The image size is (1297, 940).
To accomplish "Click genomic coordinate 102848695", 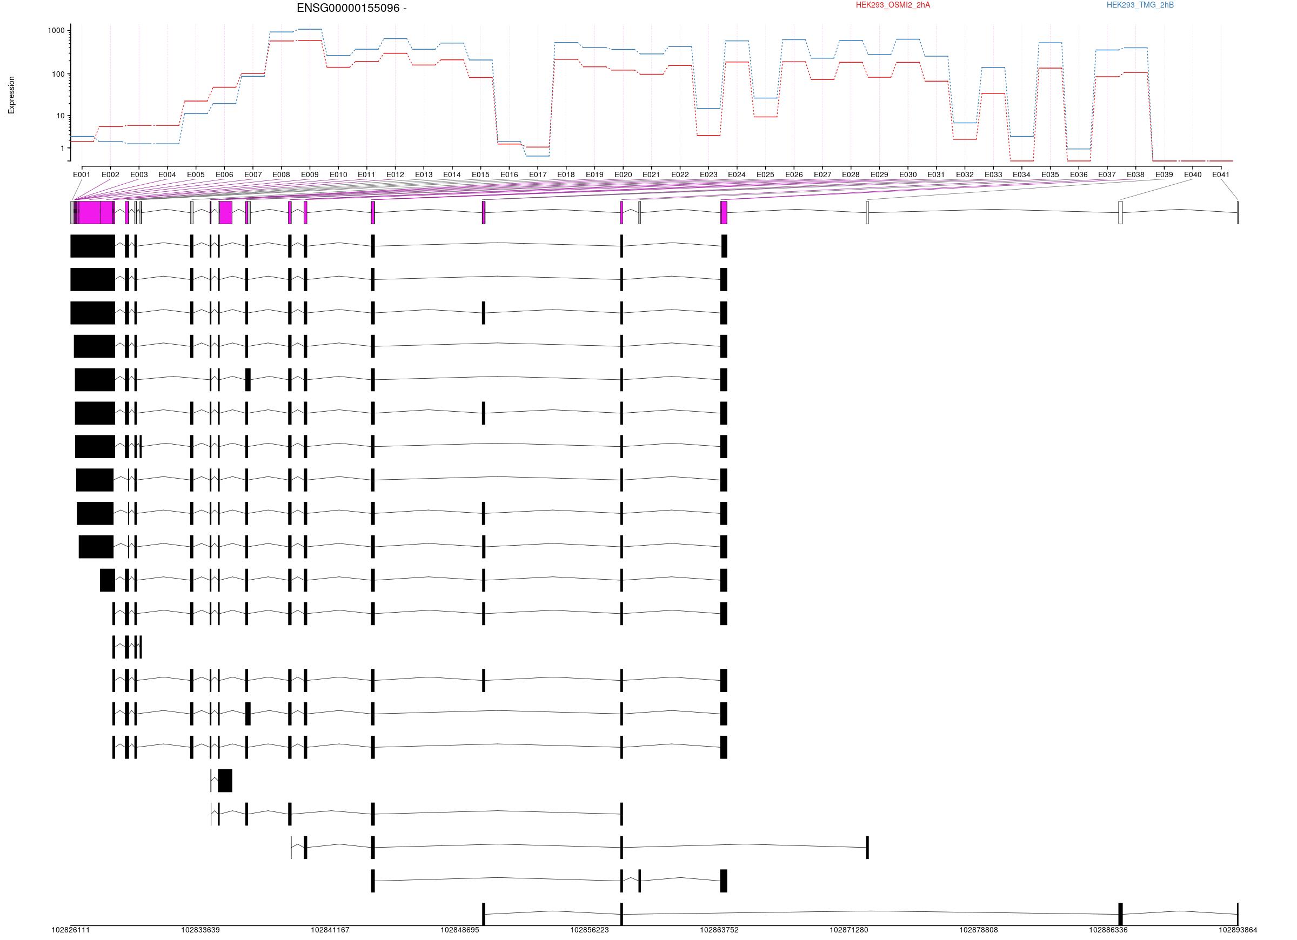I will (460, 930).
